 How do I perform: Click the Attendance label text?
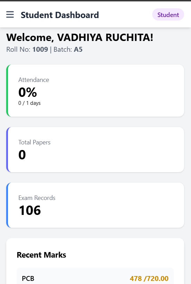point(34,80)
